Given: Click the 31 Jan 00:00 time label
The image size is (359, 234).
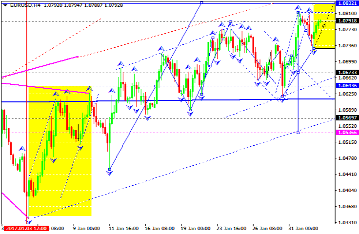Looking at the screenshot, I should [x=303, y=229].
